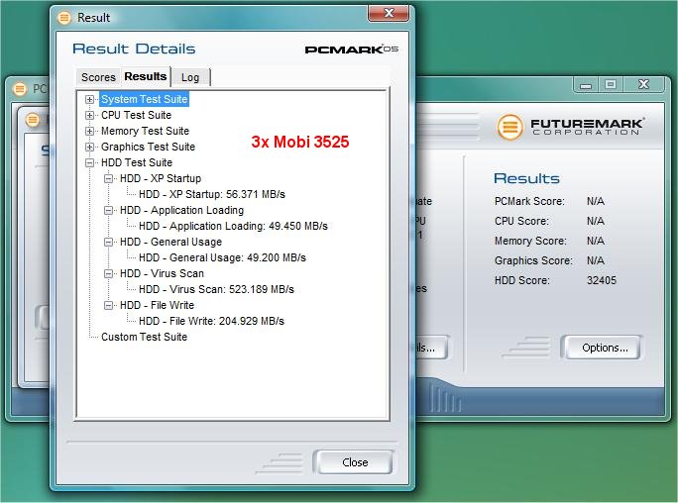Select the System Test Suite tree item
Image resolution: width=678 pixels, height=503 pixels.
(x=145, y=99)
